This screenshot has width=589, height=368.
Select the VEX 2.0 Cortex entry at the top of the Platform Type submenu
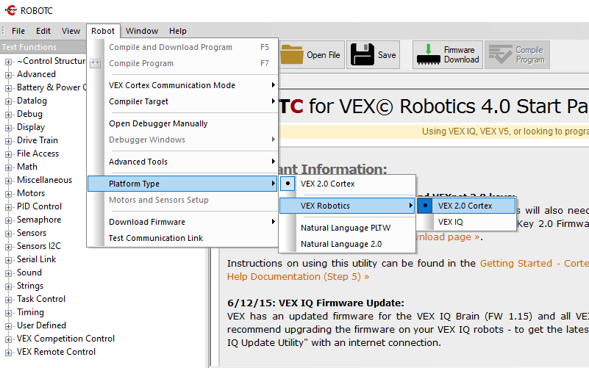pyautogui.click(x=348, y=184)
